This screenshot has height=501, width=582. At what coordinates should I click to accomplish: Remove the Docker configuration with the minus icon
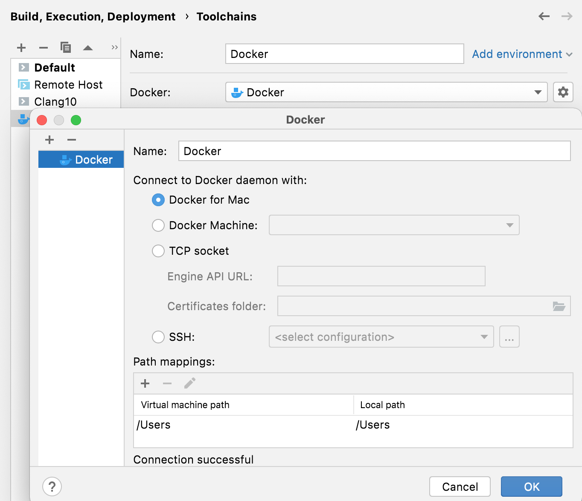coord(71,140)
